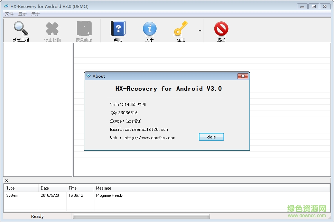Click the Email:zzfreemail@126.com text
Image resolution: width=334 pixels, height=222 pixels.
click(x=139, y=129)
